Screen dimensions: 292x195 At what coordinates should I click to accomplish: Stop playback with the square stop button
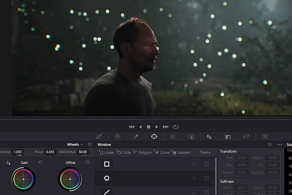(148, 127)
